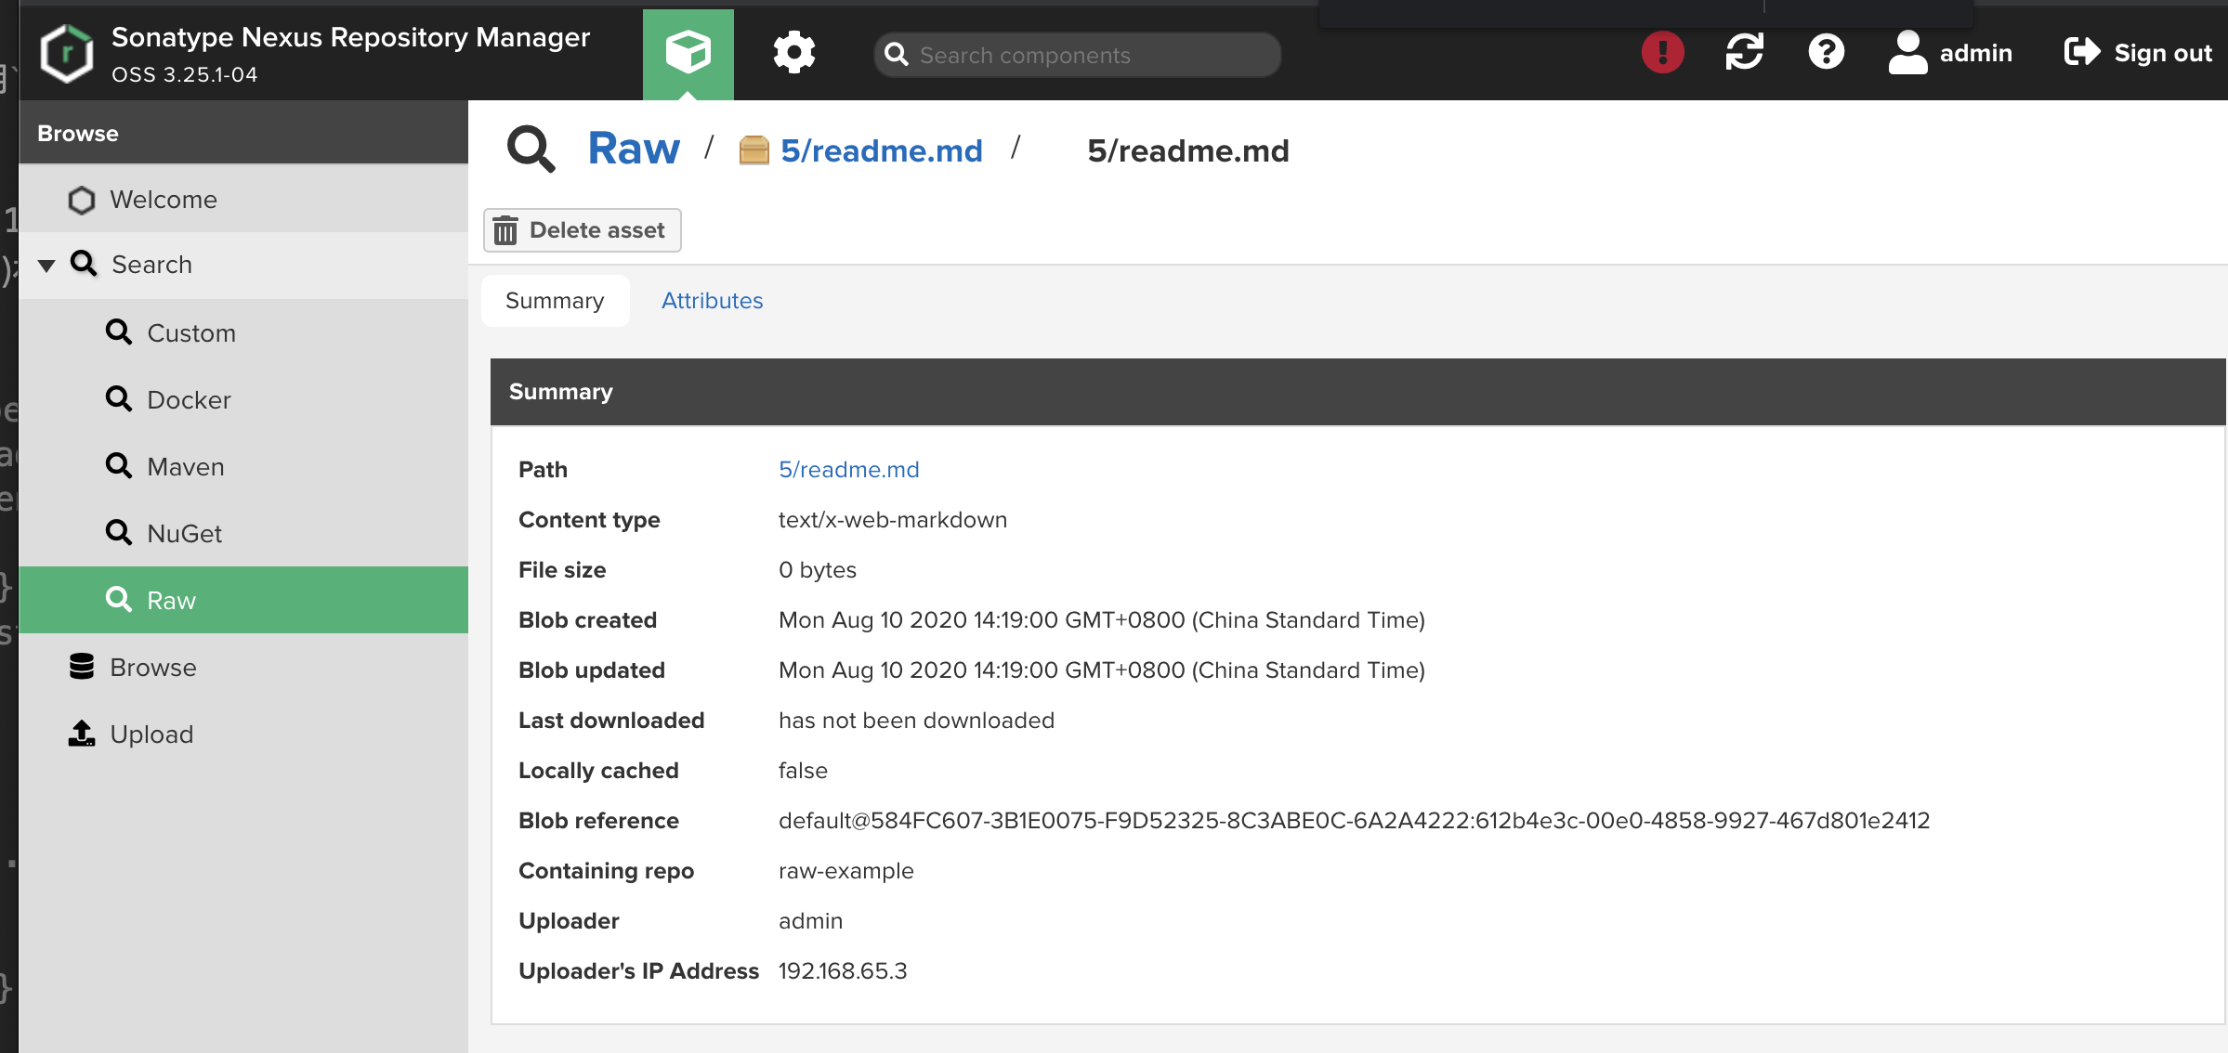Click the Maven search magnifier icon
The width and height of the screenshot is (2228, 1053).
tap(119, 465)
